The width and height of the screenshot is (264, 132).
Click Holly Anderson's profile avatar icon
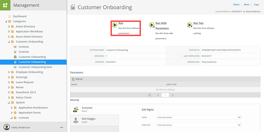pos(7,127)
